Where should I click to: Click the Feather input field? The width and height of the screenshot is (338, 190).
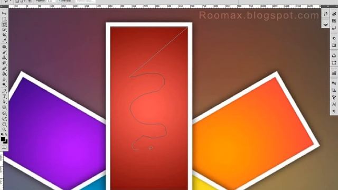51,1
